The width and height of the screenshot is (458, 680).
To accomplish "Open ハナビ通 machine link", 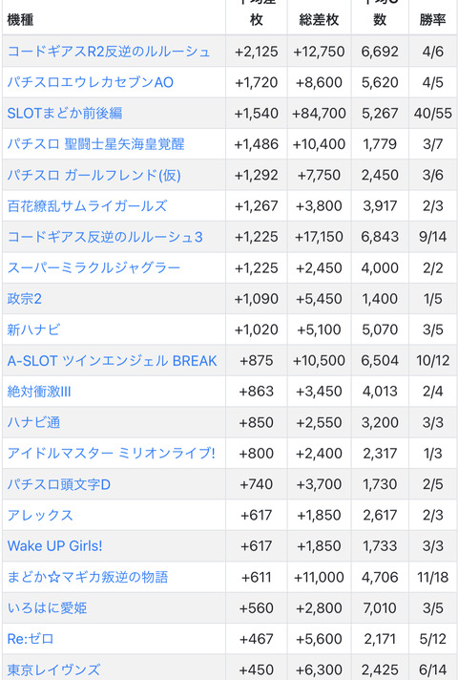I will [33, 422].
